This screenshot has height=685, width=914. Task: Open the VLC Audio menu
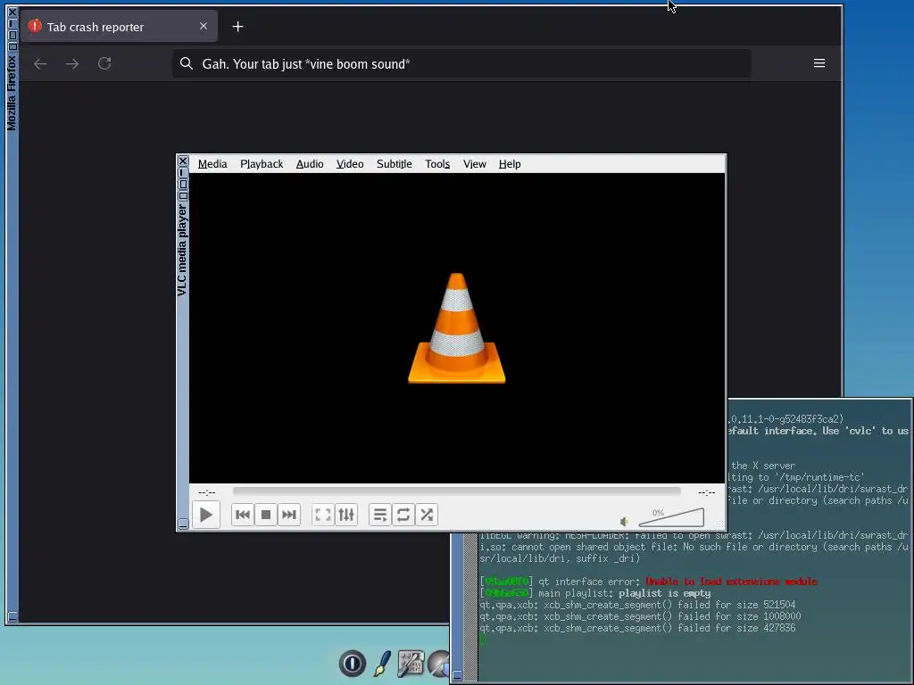click(310, 164)
